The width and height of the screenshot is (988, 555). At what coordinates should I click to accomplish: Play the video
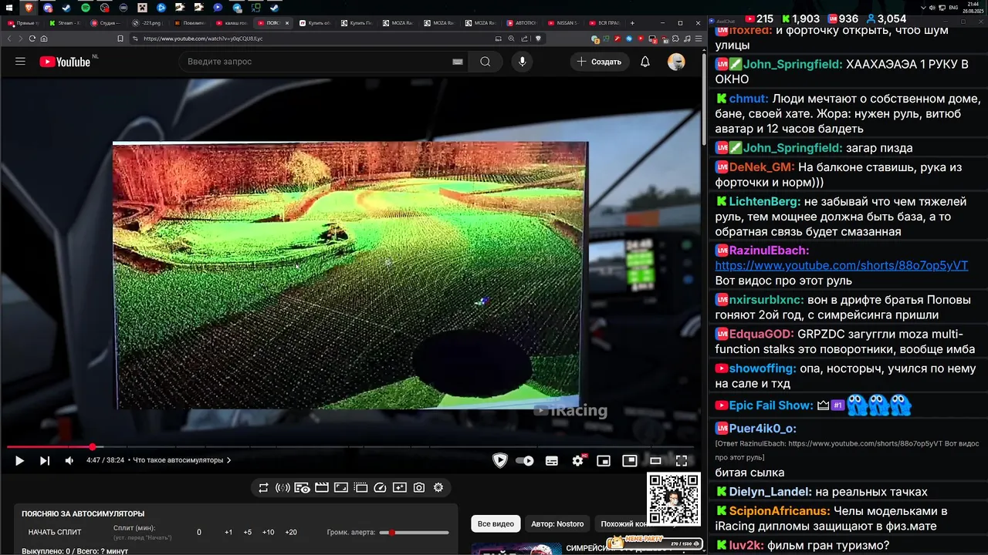19,460
